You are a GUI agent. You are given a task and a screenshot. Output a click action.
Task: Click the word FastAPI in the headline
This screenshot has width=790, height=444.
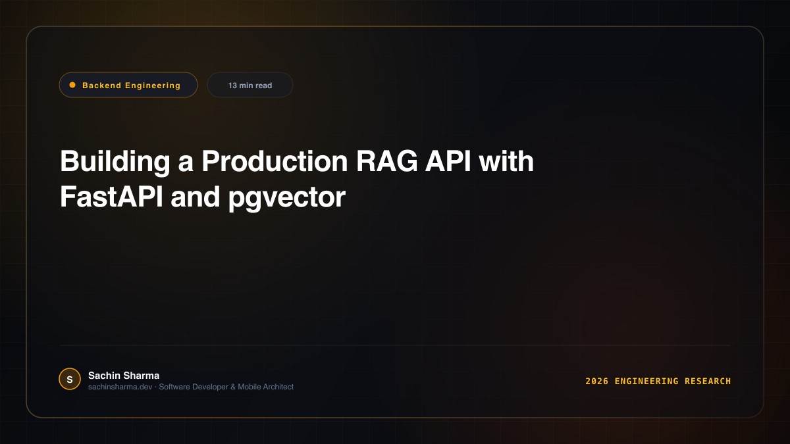click(x=111, y=197)
